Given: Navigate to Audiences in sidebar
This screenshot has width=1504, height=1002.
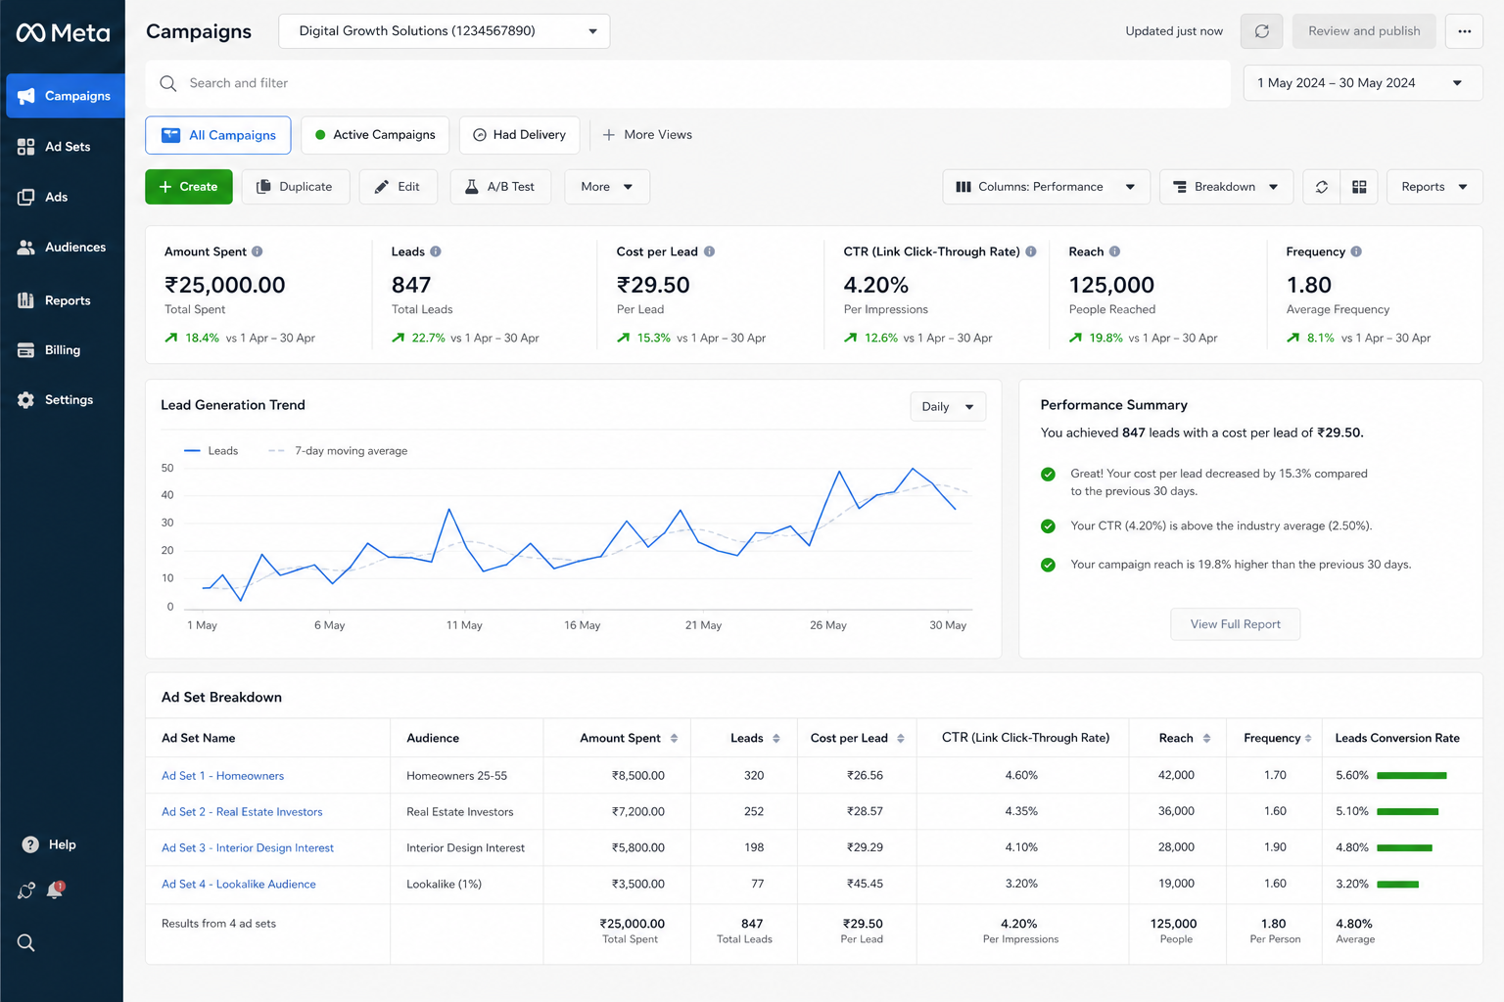Looking at the screenshot, I should pyautogui.click(x=62, y=248).
